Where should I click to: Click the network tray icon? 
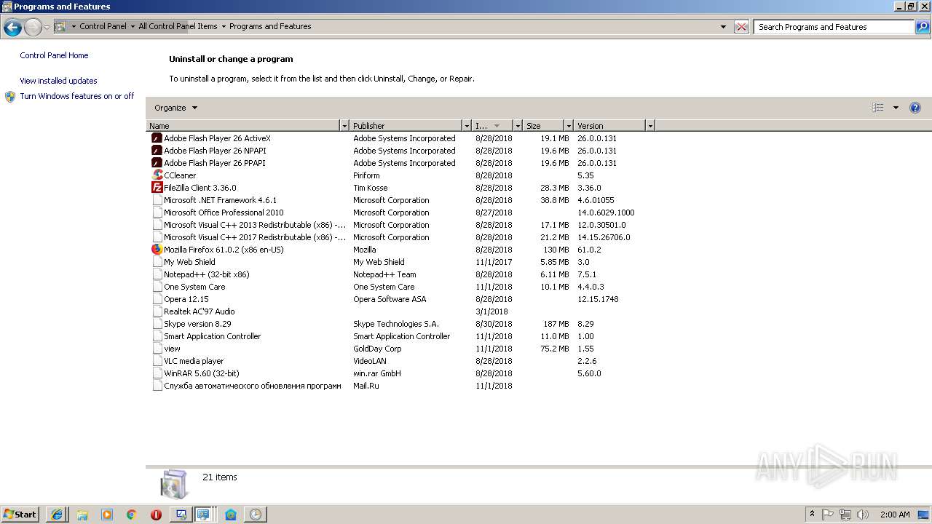[845, 515]
